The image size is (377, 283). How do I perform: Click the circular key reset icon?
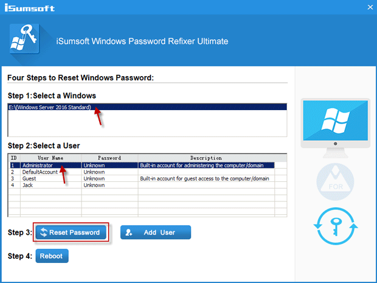336,226
